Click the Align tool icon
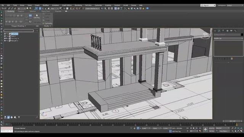Screen dimensions: 244x137 (105, 8)
